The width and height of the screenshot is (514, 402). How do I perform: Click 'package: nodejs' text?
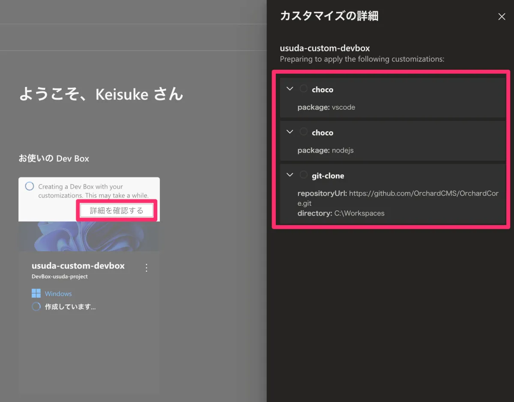click(326, 150)
